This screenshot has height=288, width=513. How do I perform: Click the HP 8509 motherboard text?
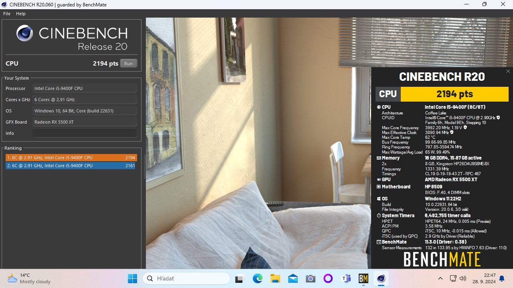coord(434,187)
